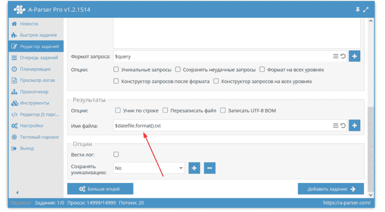Open the list icon in Имя файла field
The width and height of the screenshot is (385, 212).
tap(335, 126)
